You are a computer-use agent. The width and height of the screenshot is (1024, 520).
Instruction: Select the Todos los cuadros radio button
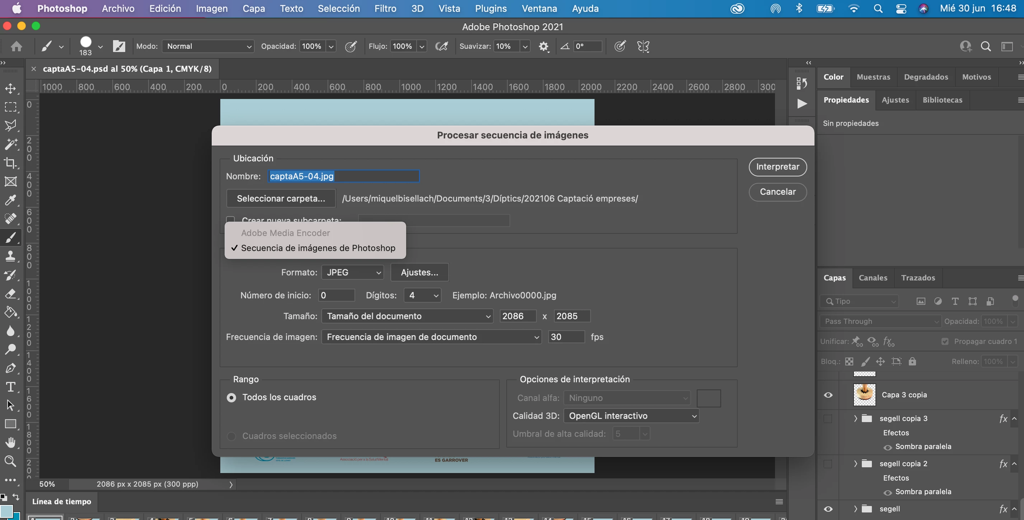(231, 398)
